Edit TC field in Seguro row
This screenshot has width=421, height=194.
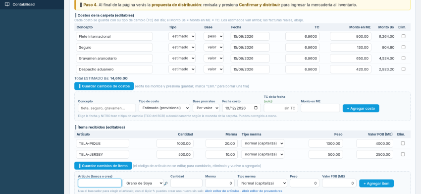pos(303,47)
